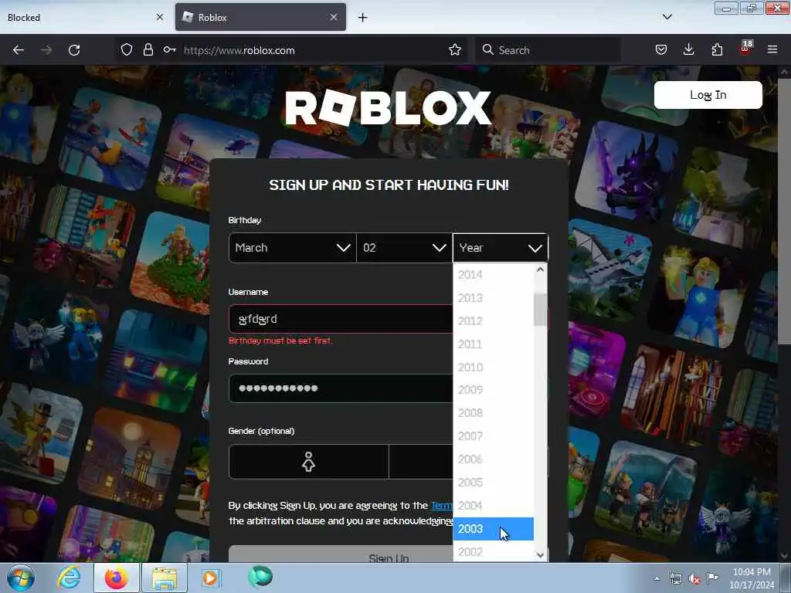Close the Roblox tab
The image size is (791, 593).
point(334,17)
